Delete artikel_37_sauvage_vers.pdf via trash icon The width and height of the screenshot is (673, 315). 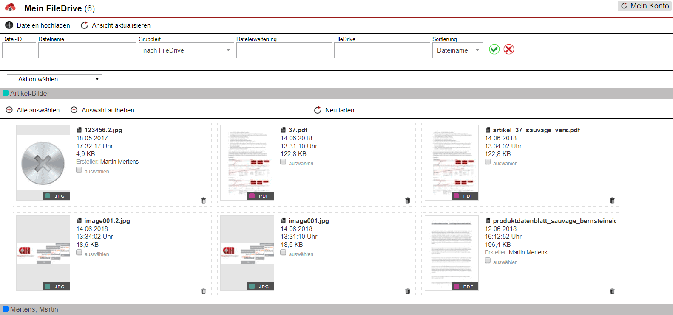(612, 201)
